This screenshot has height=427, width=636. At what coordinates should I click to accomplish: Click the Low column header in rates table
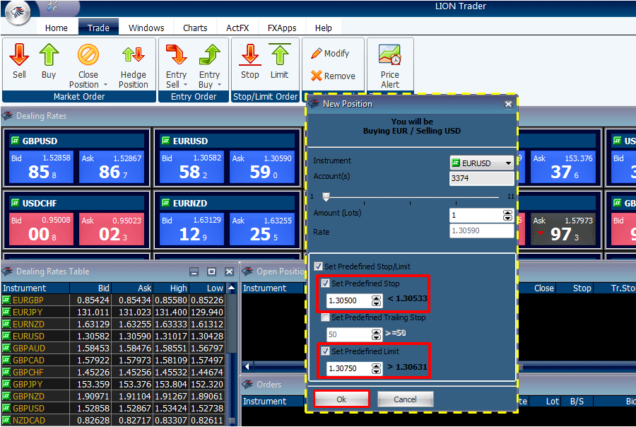207,288
